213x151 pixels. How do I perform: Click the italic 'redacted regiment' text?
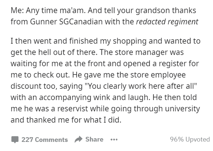coord(167,22)
